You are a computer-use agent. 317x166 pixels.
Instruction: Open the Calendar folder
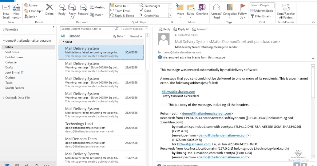coord(11,62)
